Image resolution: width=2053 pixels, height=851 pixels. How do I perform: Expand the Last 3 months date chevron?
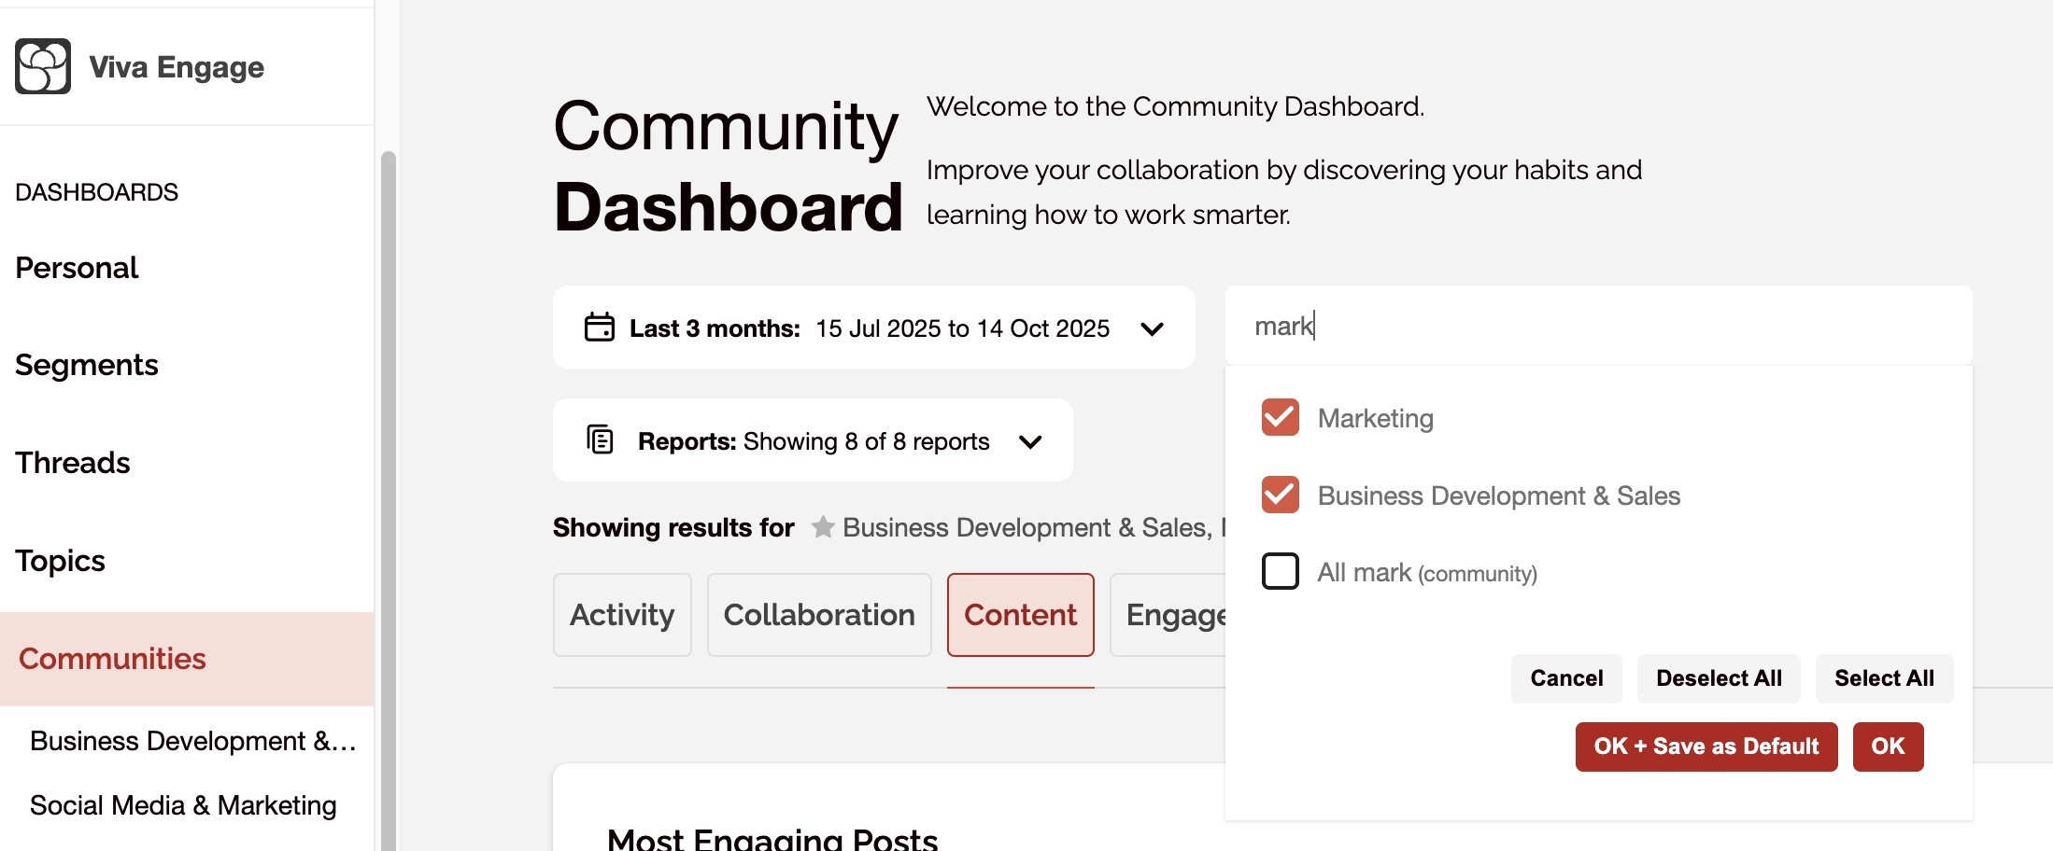pyautogui.click(x=1153, y=328)
